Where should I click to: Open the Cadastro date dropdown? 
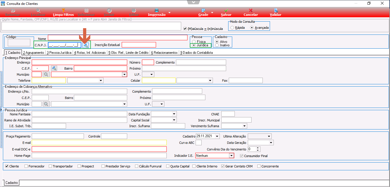pos(217,136)
